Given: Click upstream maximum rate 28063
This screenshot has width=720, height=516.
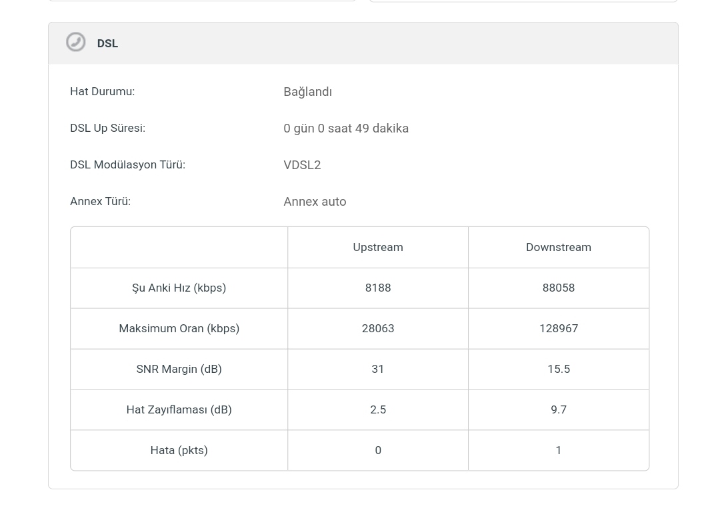Looking at the screenshot, I should [378, 328].
